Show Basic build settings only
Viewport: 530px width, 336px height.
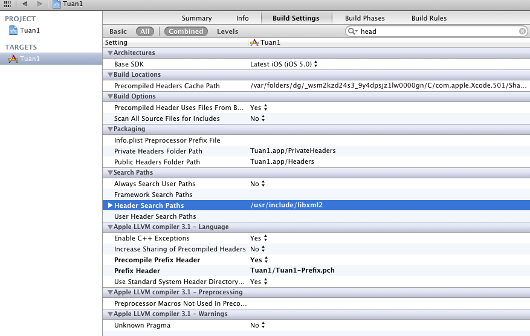(118, 31)
